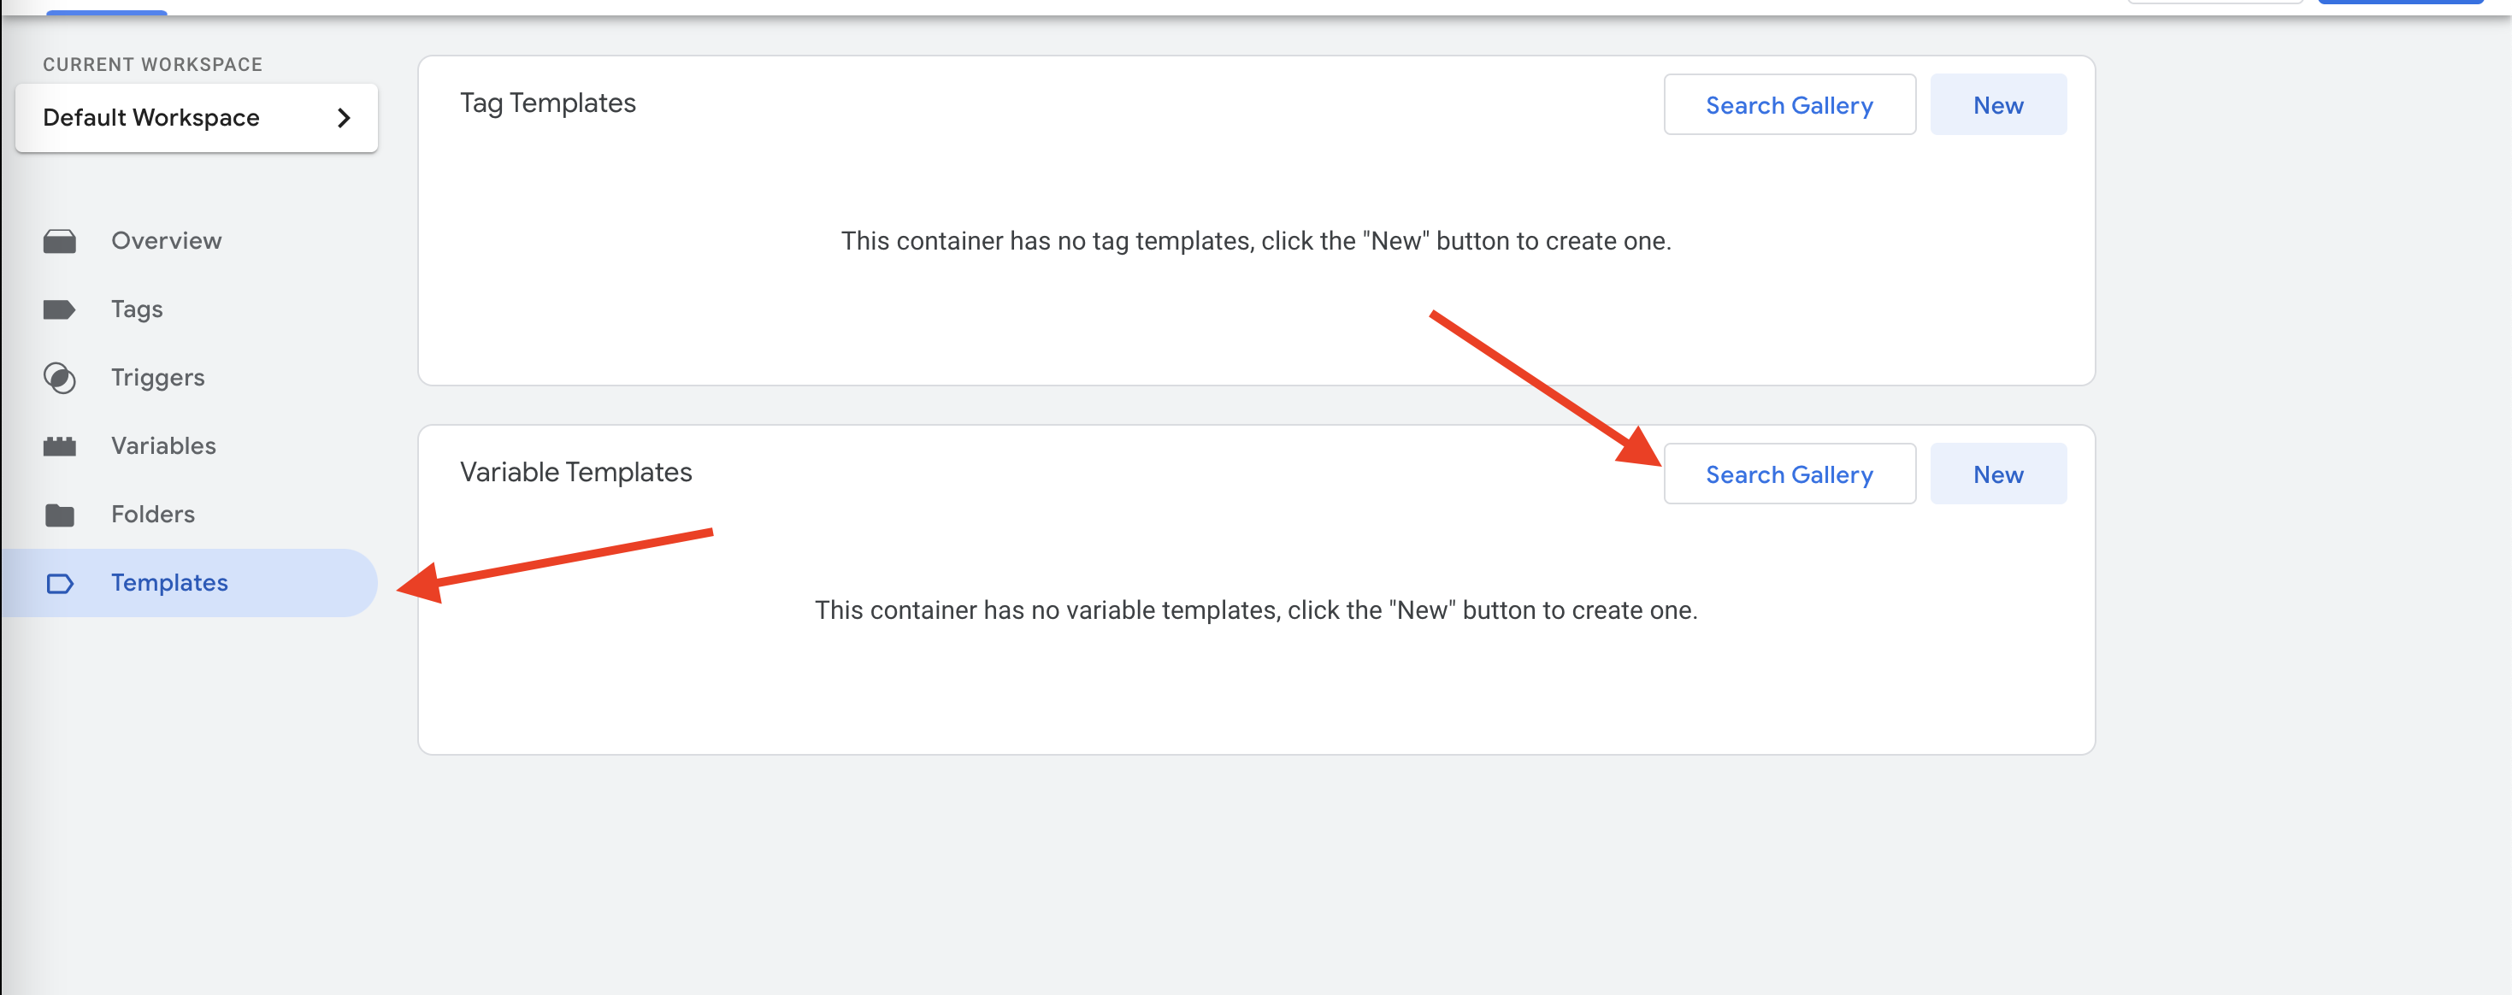Open Folders from the sidebar
The image size is (2512, 995).
152,514
